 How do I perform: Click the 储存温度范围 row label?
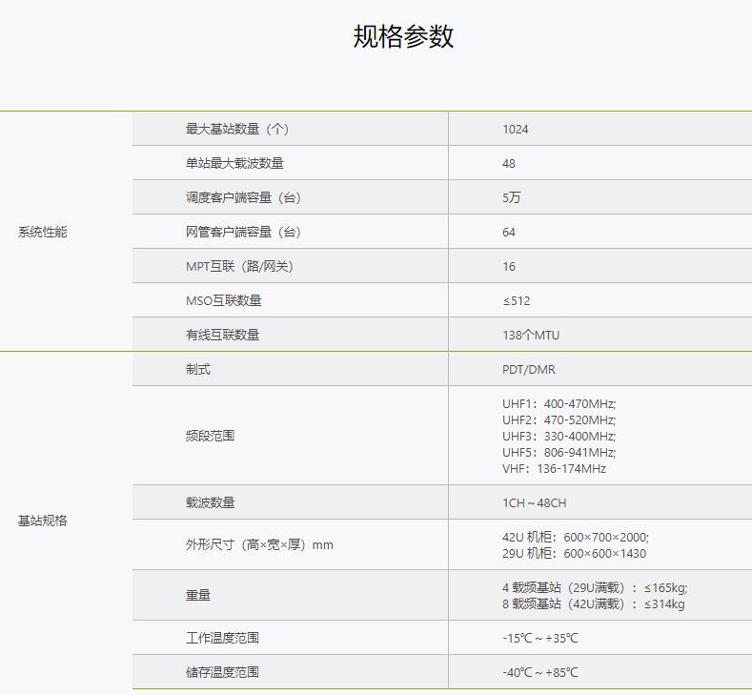coord(222,672)
